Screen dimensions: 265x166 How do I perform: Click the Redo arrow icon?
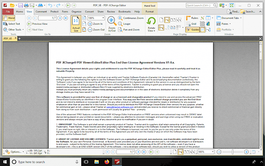58,5
